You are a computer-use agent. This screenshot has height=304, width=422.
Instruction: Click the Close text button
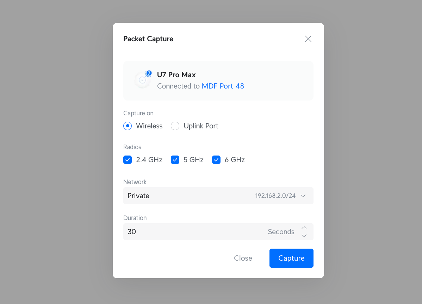(243, 258)
